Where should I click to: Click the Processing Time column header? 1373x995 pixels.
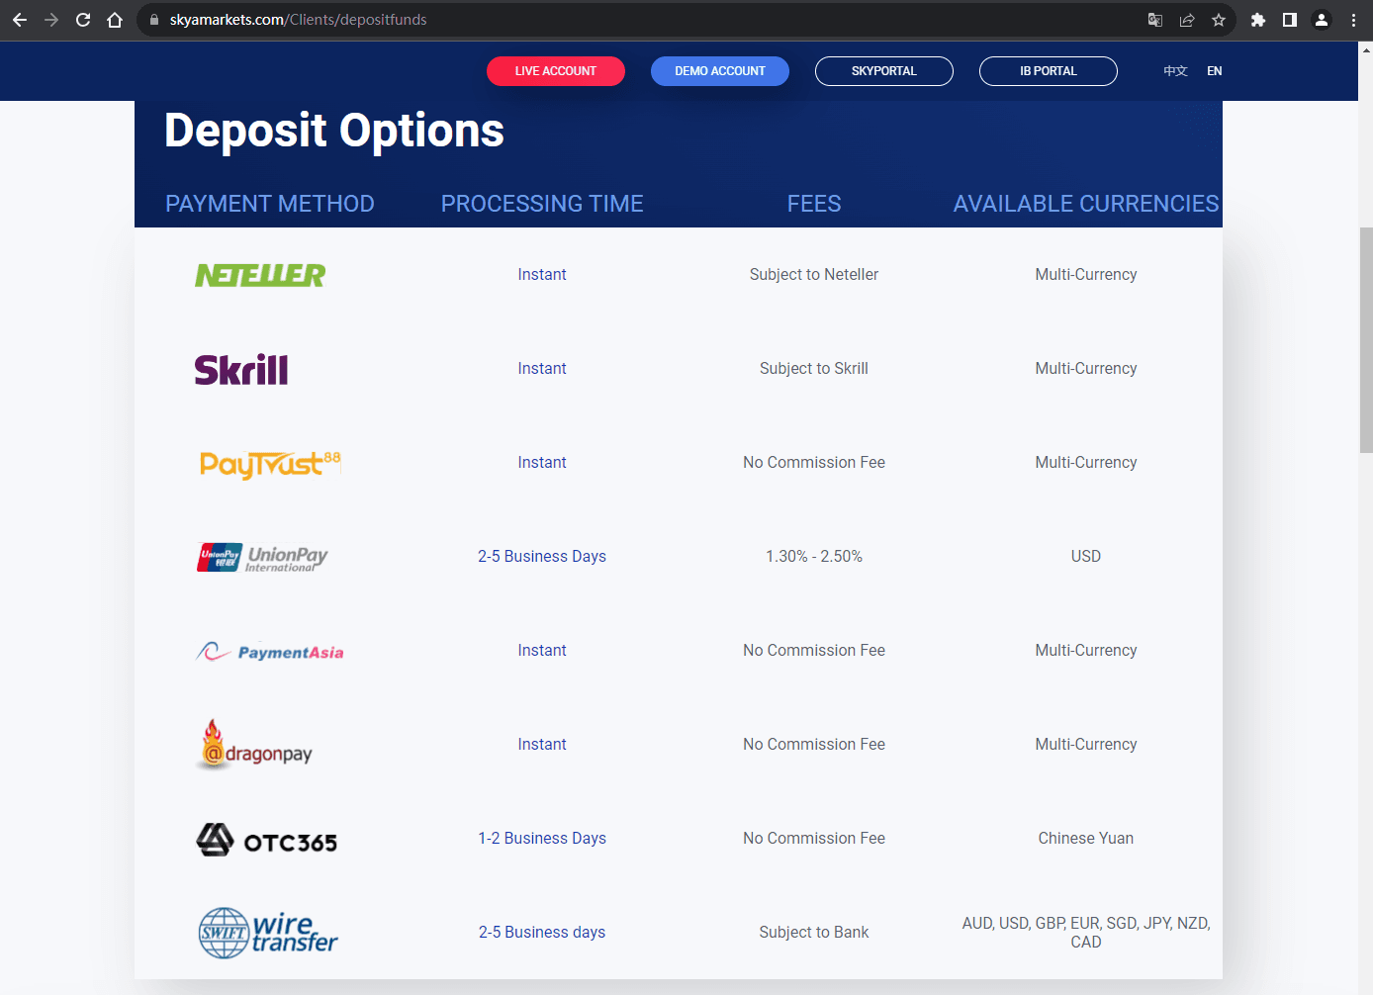point(542,204)
